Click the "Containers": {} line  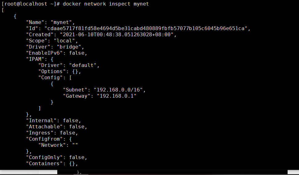point(52,163)
